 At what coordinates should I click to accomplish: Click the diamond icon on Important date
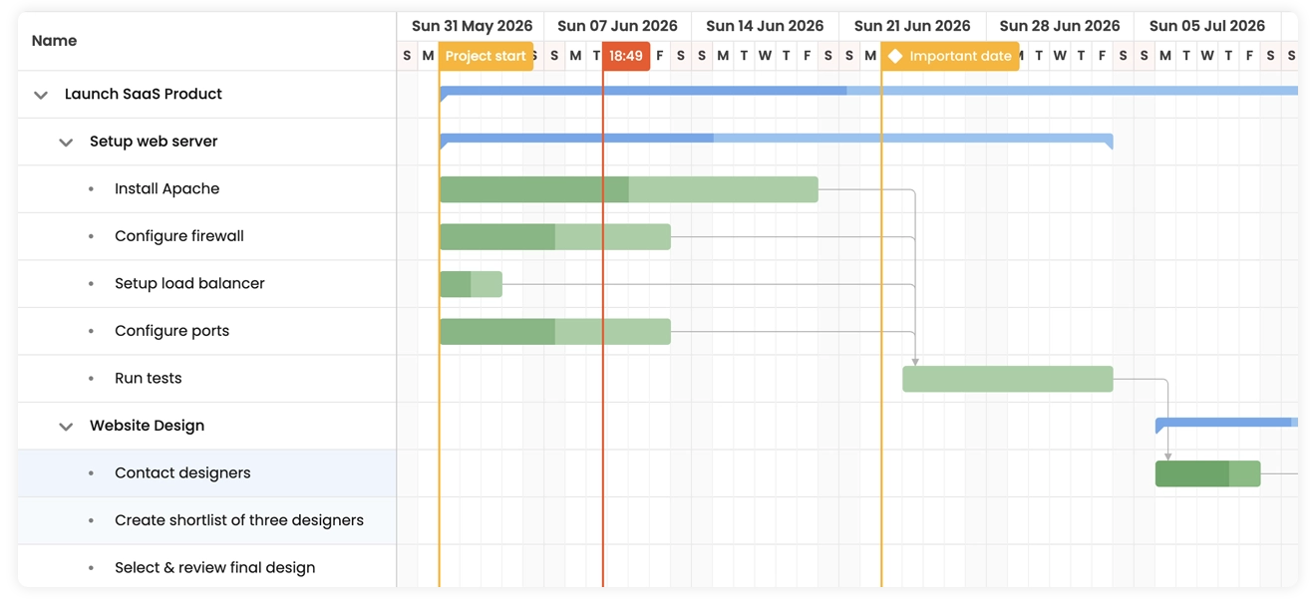click(895, 56)
